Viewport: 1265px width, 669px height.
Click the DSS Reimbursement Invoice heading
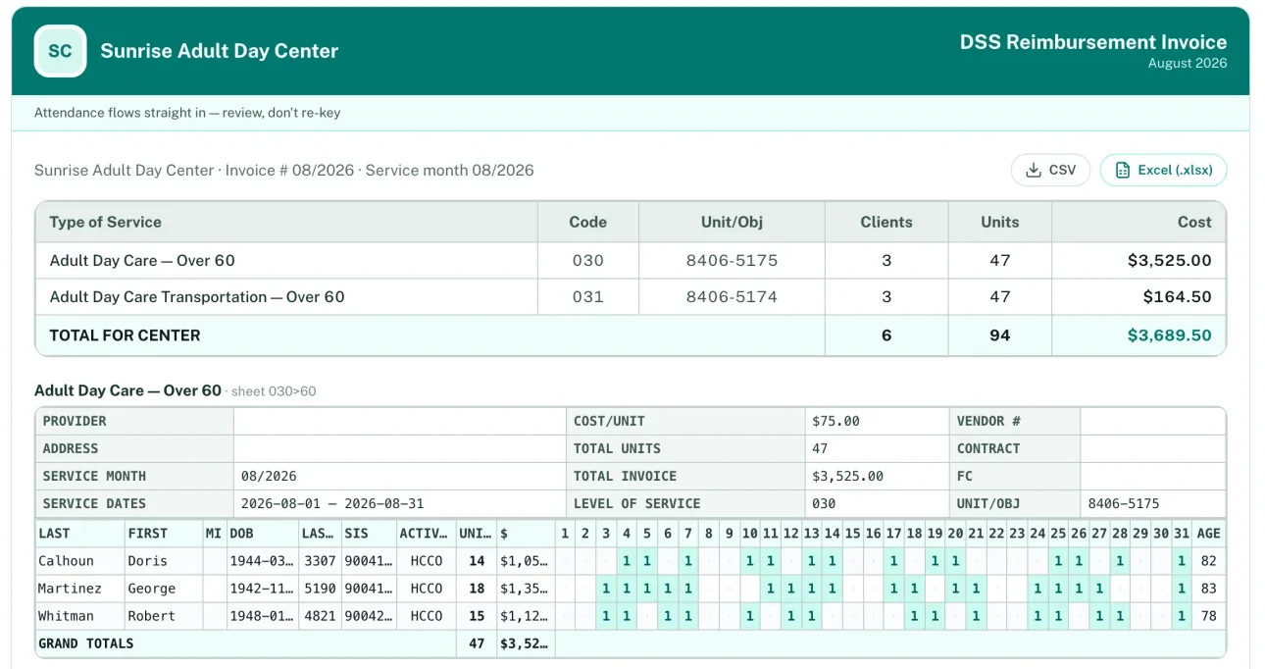(x=1093, y=42)
